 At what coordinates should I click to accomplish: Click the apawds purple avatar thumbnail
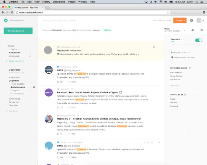coord(49,92)
